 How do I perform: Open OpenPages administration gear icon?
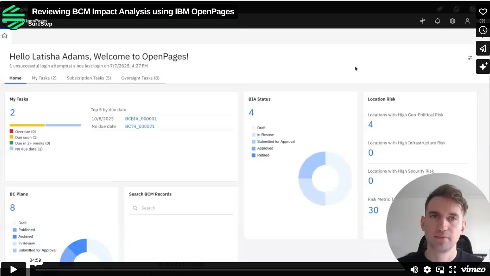tap(452, 21)
